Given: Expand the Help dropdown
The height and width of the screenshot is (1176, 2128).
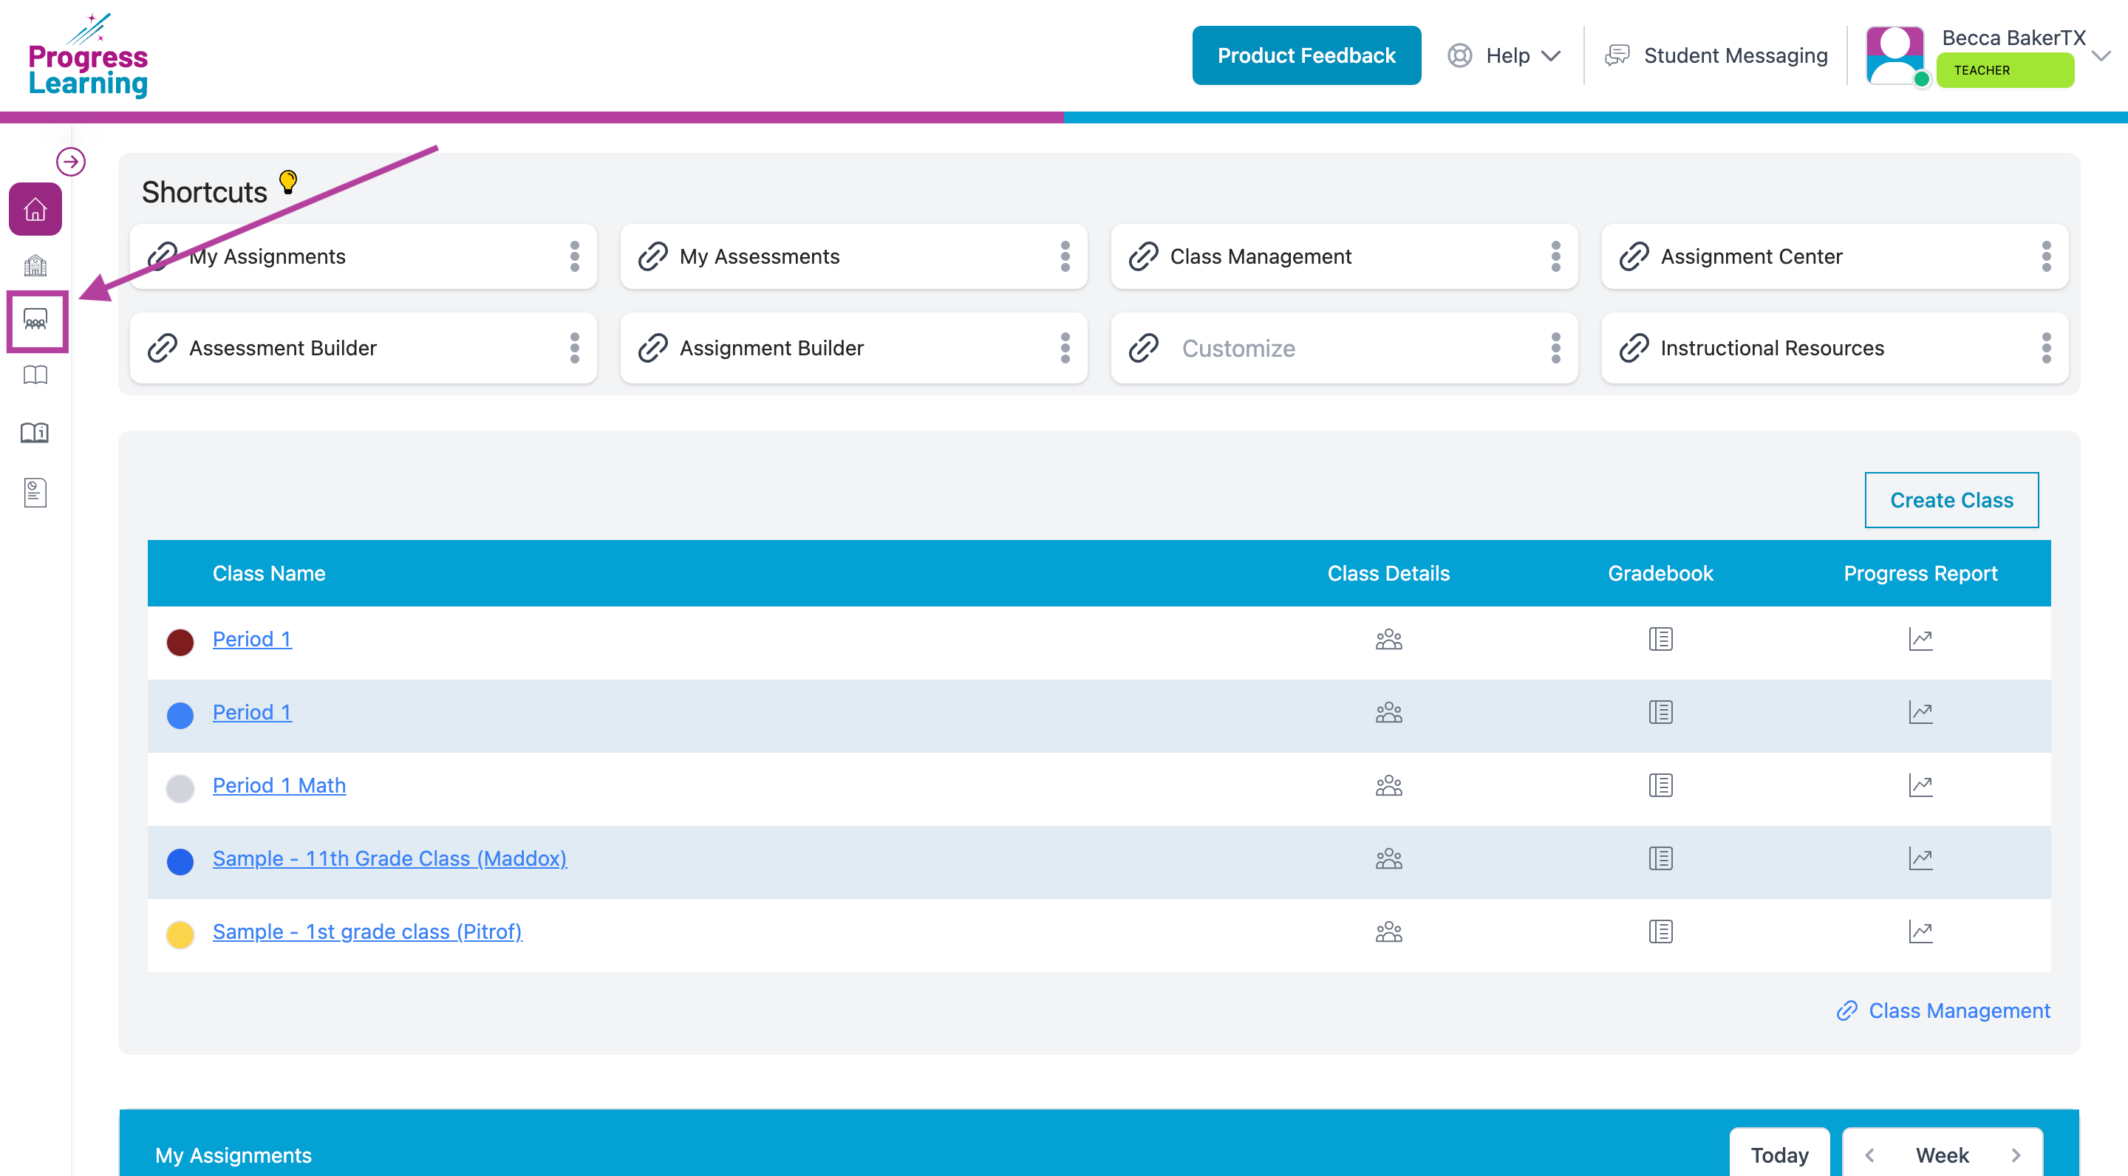Looking at the screenshot, I should pos(1504,55).
